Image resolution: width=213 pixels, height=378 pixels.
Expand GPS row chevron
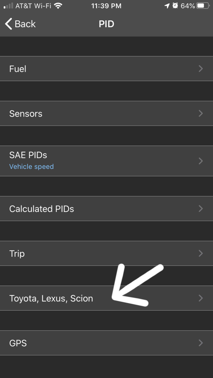[201, 343]
